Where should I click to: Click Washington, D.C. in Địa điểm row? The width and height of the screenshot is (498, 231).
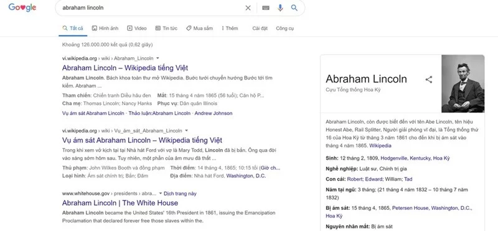(x=246, y=176)
